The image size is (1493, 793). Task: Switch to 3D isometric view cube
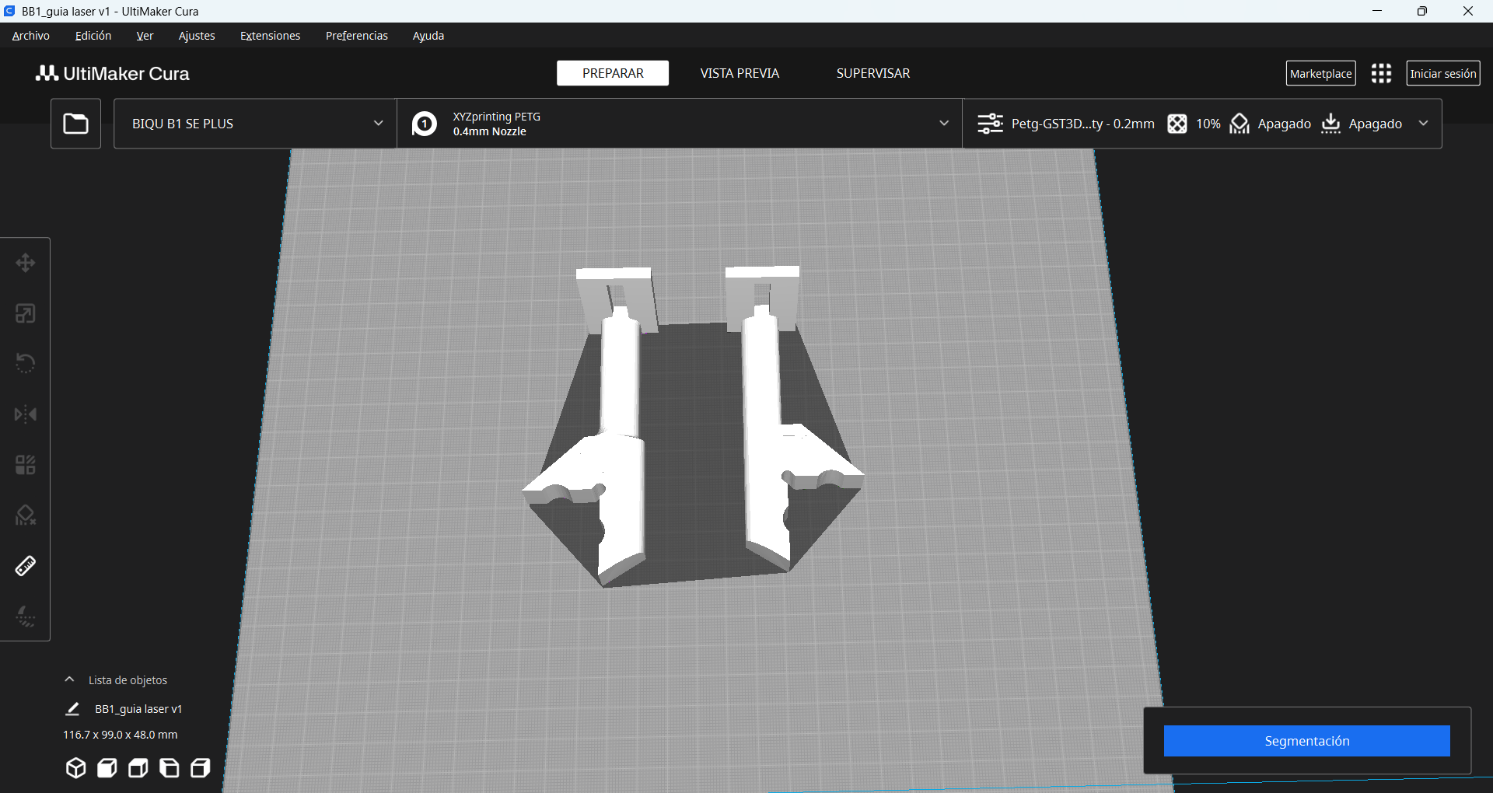tap(75, 768)
